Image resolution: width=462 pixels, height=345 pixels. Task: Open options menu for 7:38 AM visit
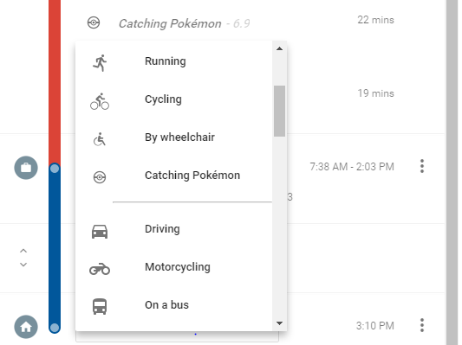click(x=422, y=166)
